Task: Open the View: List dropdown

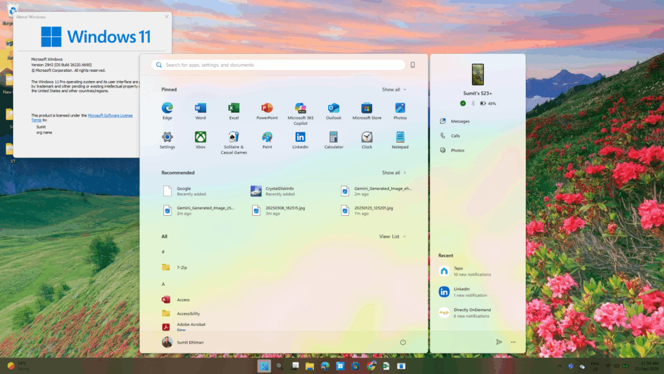Action: click(392, 236)
